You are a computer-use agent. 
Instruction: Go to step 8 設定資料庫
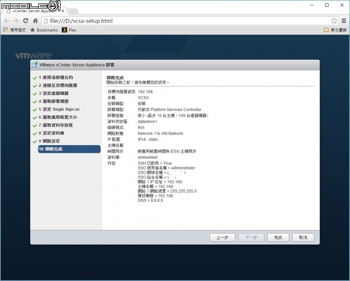click(x=52, y=133)
